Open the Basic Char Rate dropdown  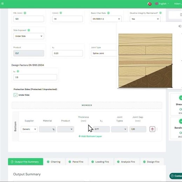pos(106,19)
